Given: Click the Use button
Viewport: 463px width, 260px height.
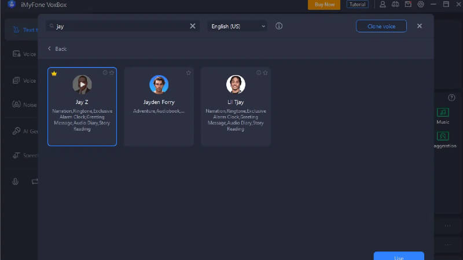Looking at the screenshot, I should pos(399,256).
